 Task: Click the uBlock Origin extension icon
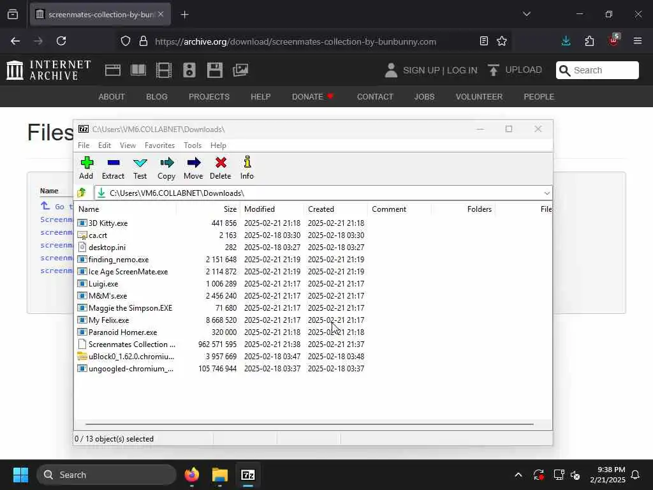click(x=613, y=40)
